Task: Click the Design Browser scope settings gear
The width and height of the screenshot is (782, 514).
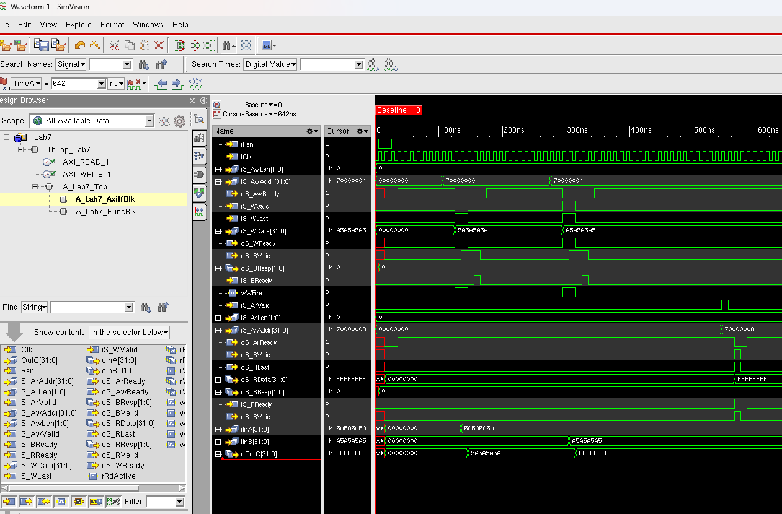Action: pyautogui.click(x=179, y=121)
